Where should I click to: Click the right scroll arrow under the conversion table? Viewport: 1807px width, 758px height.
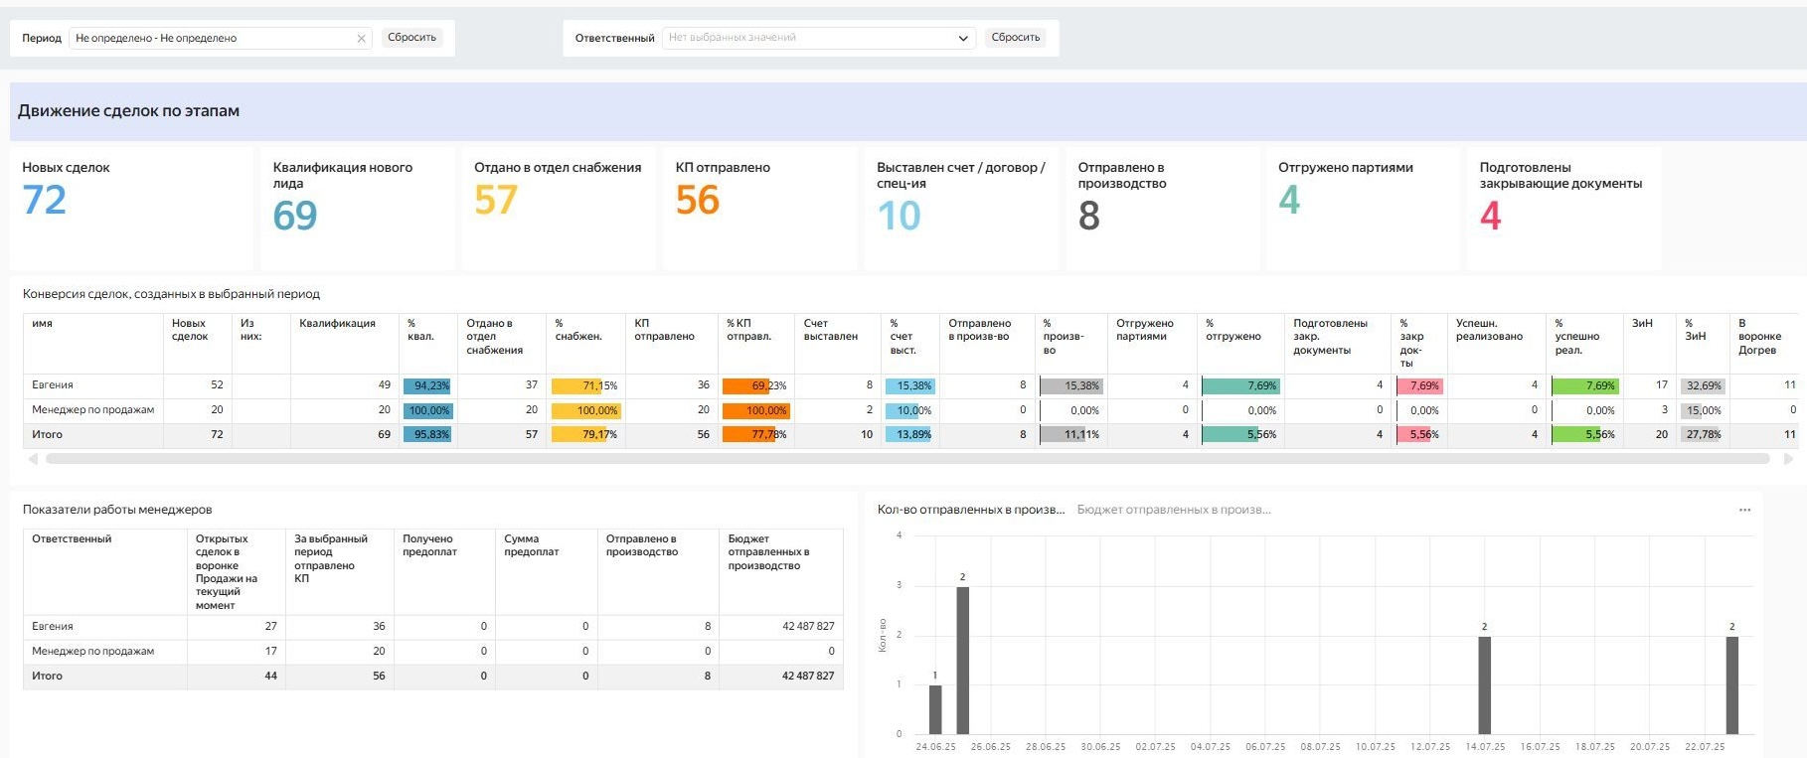1788,459
